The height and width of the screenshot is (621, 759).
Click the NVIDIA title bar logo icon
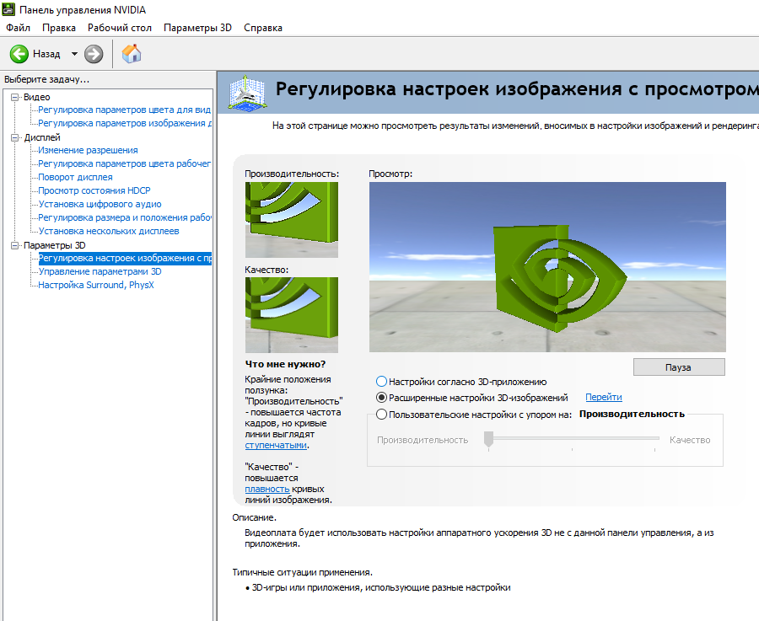tap(8, 9)
